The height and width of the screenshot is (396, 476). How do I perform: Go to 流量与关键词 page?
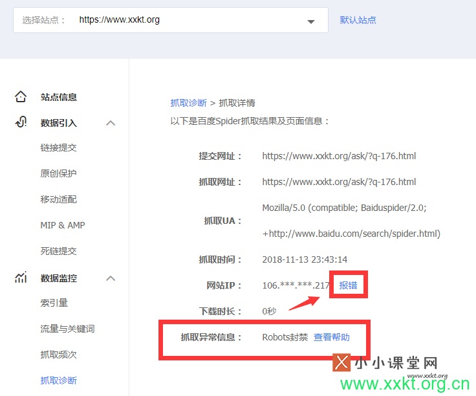click(67, 329)
